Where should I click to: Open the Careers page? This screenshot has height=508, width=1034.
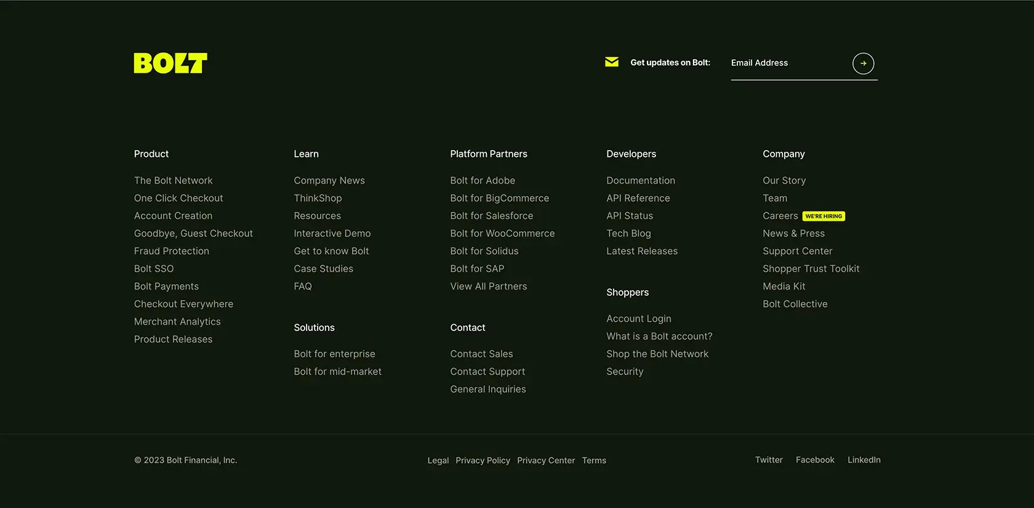point(780,216)
